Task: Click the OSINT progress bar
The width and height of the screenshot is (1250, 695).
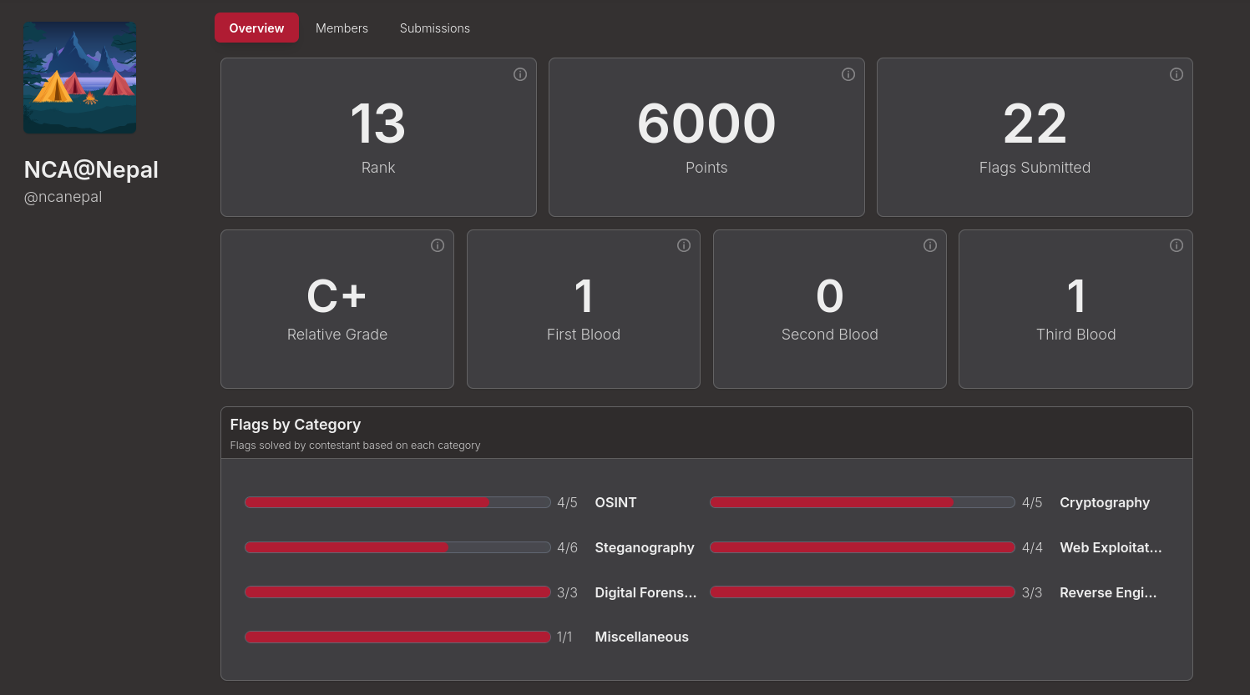Action: coord(397,502)
